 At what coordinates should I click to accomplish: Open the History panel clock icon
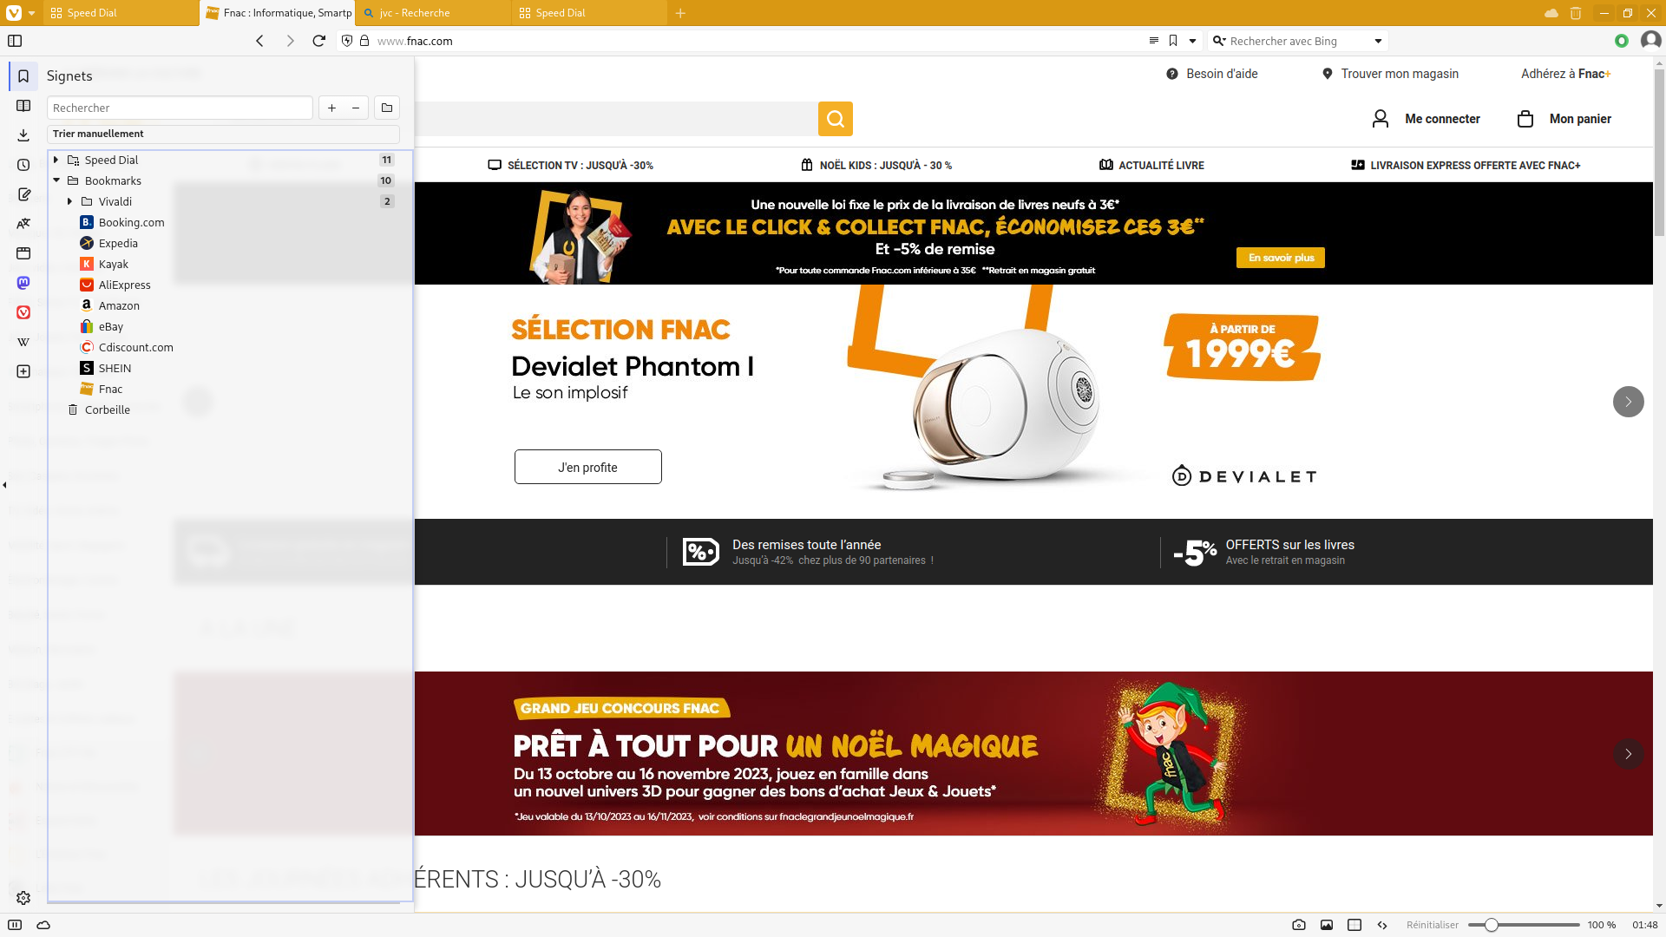point(23,165)
